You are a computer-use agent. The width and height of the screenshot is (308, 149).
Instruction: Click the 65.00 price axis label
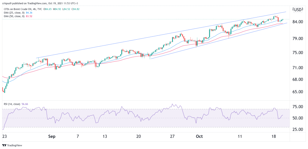(297, 92)
